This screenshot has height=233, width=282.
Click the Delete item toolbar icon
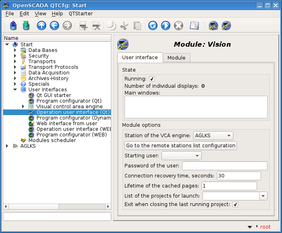(x=96, y=26)
